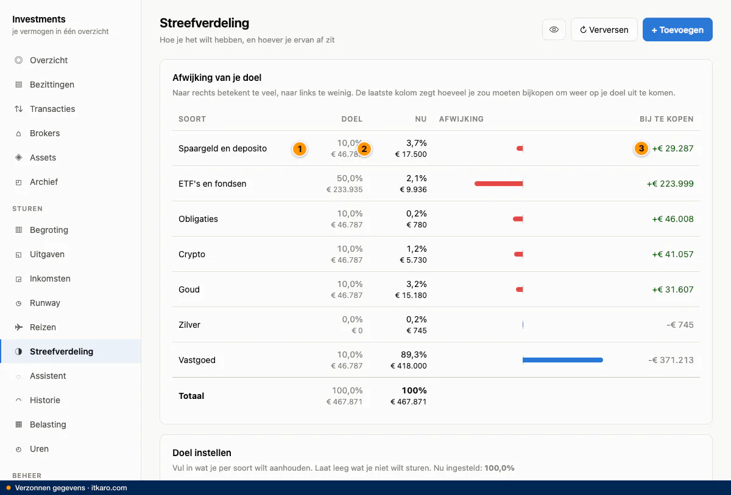Click the +€ 46.008 buy amount
Image resolution: width=731 pixels, height=495 pixels.
coord(673,219)
